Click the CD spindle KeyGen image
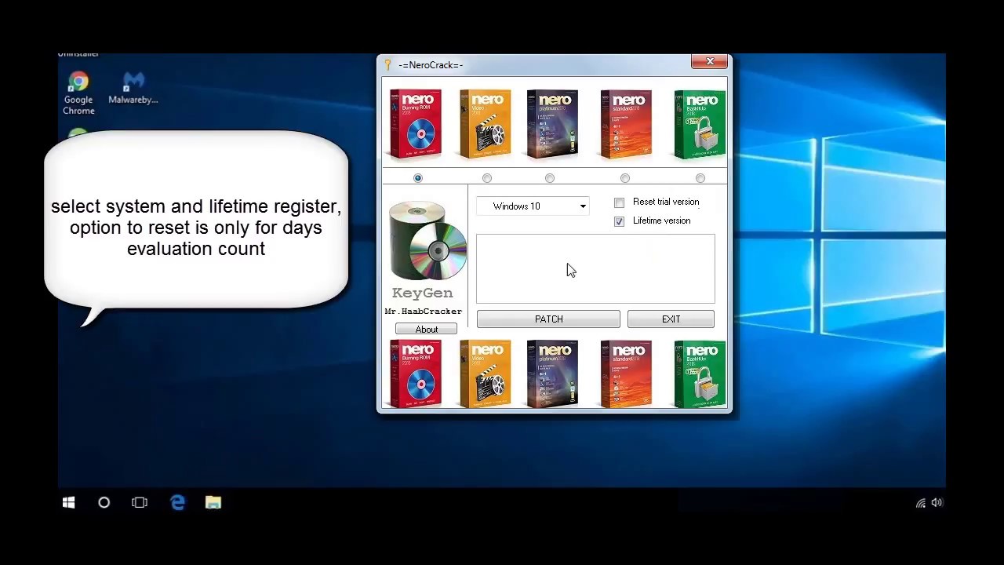1004x565 pixels. pos(427,241)
